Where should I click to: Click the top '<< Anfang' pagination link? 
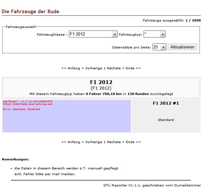[70, 68]
